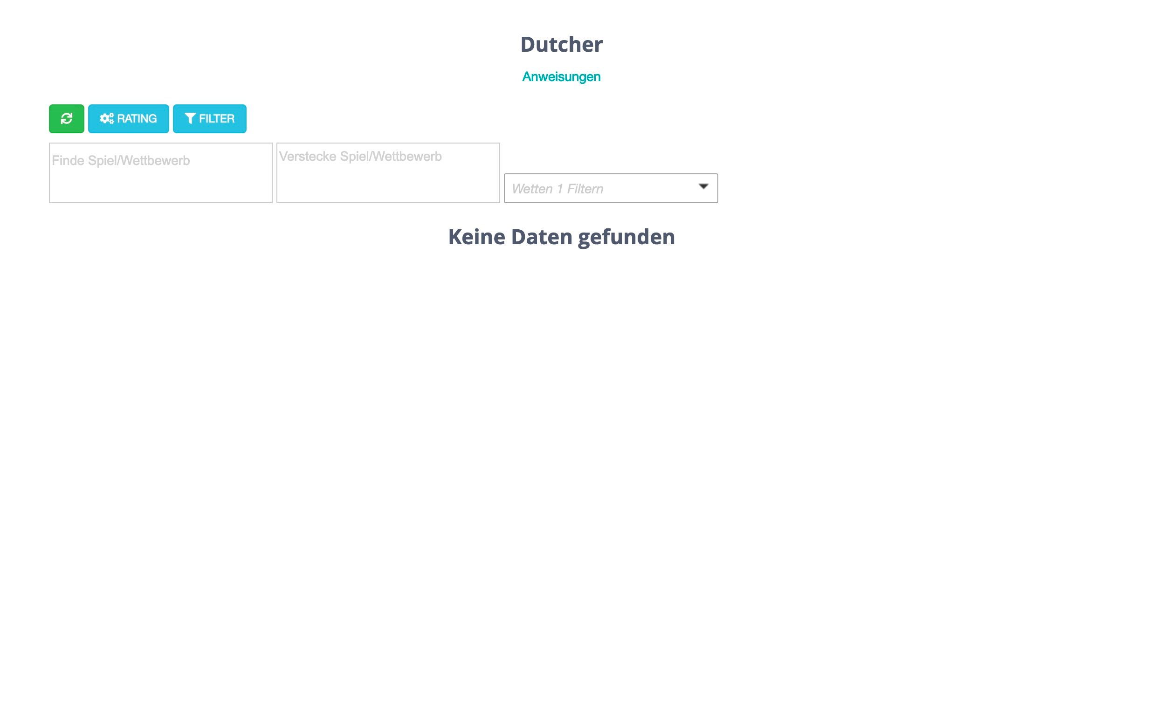Click the funnel icon on FILTER button
This screenshot has height=726, width=1170.
(190, 119)
